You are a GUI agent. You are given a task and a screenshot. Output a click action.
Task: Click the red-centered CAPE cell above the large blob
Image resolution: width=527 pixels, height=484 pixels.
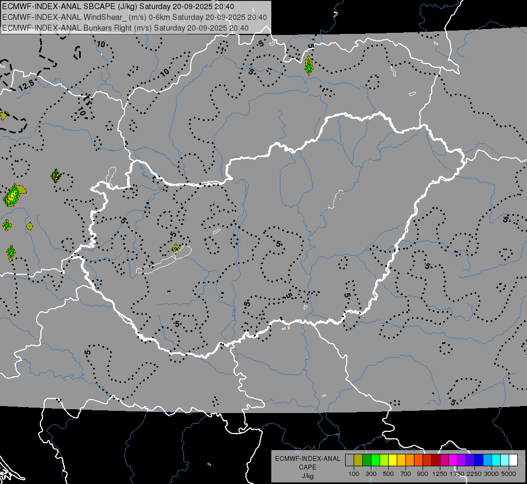tap(56, 176)
